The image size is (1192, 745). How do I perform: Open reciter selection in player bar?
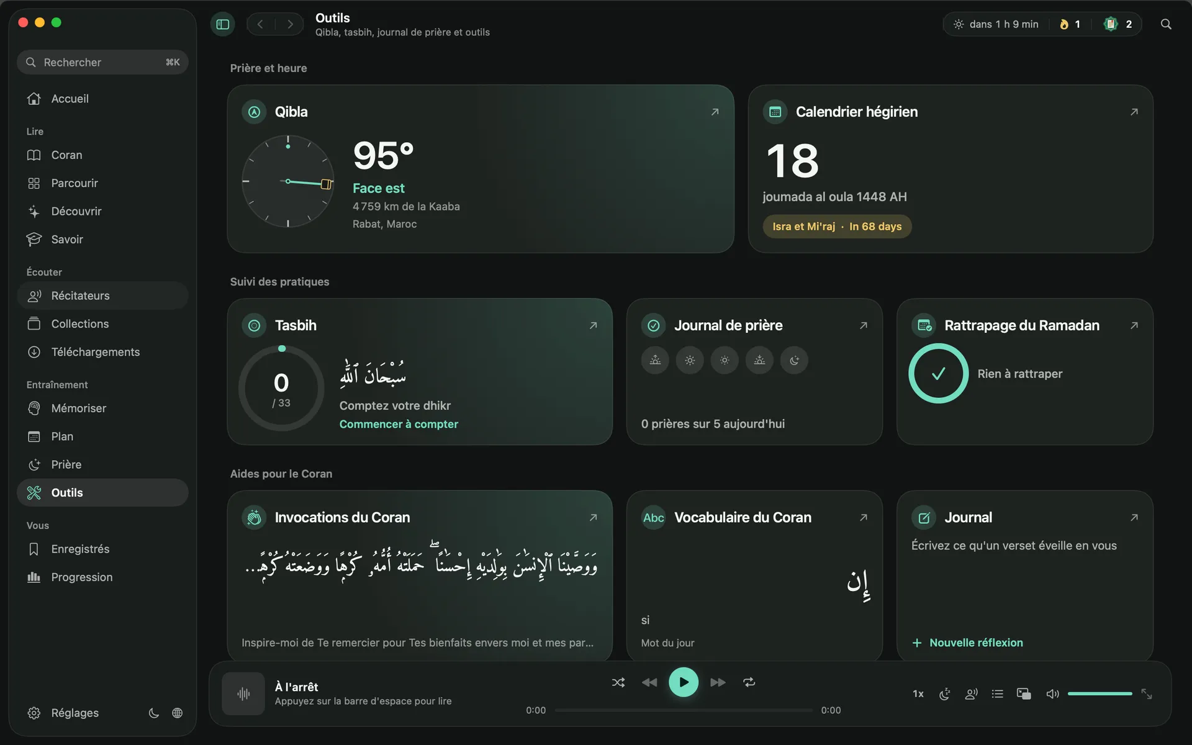[971, 694]
